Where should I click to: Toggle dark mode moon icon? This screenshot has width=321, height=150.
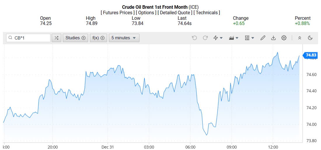click(x=310, y=38)
